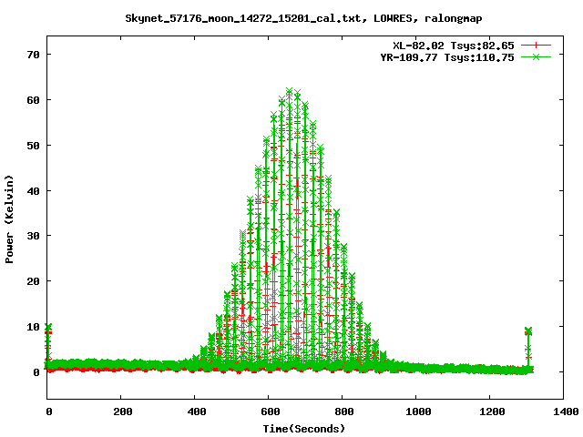
Task: Click the x-axis tick label 200
Action: tap(122, 412)
